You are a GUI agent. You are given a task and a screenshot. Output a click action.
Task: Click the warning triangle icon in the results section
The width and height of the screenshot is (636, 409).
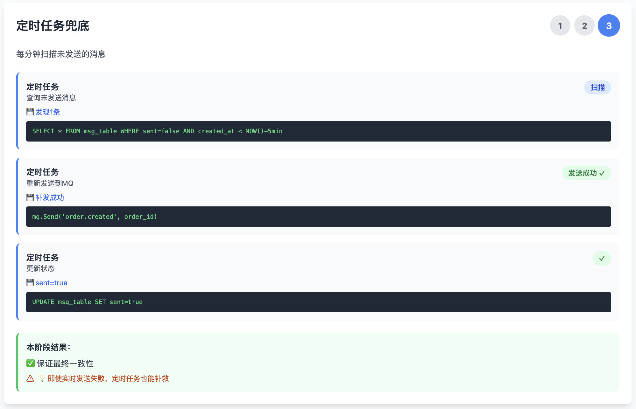pos(30,378)
